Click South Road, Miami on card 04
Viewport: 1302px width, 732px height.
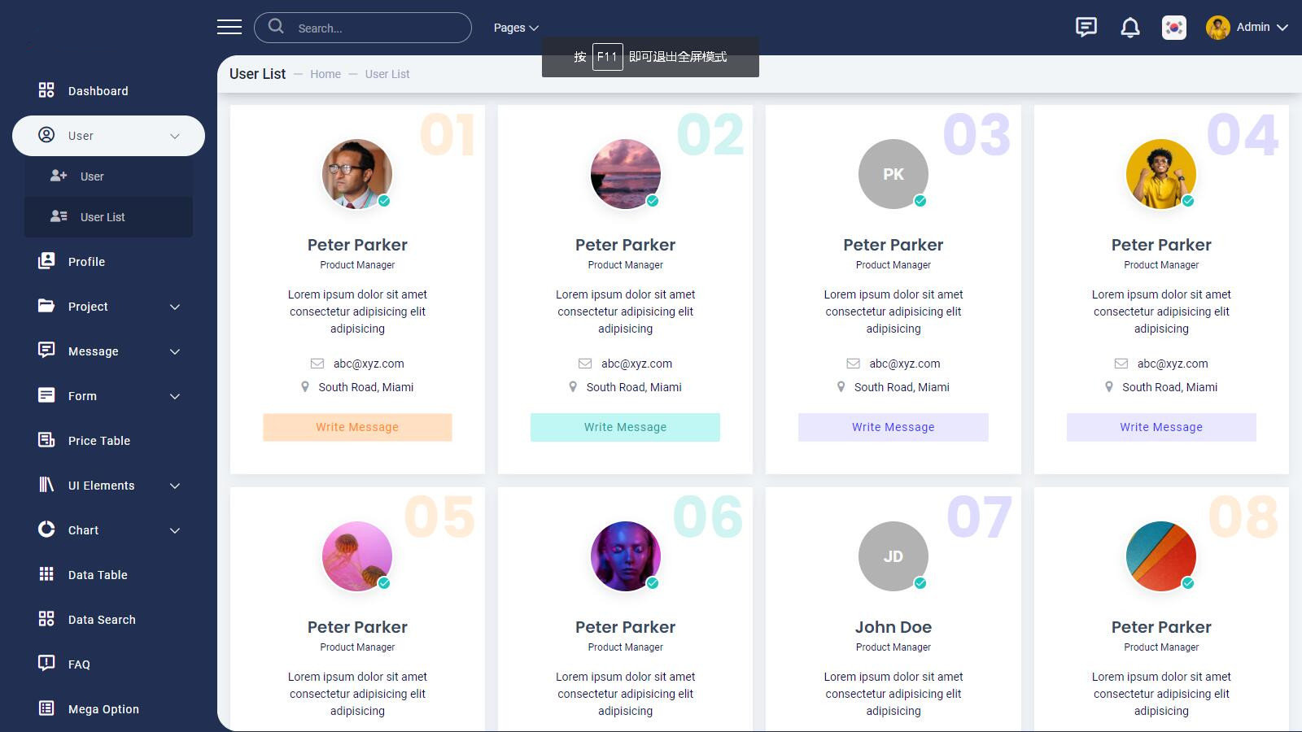[x=1169, y=387]
